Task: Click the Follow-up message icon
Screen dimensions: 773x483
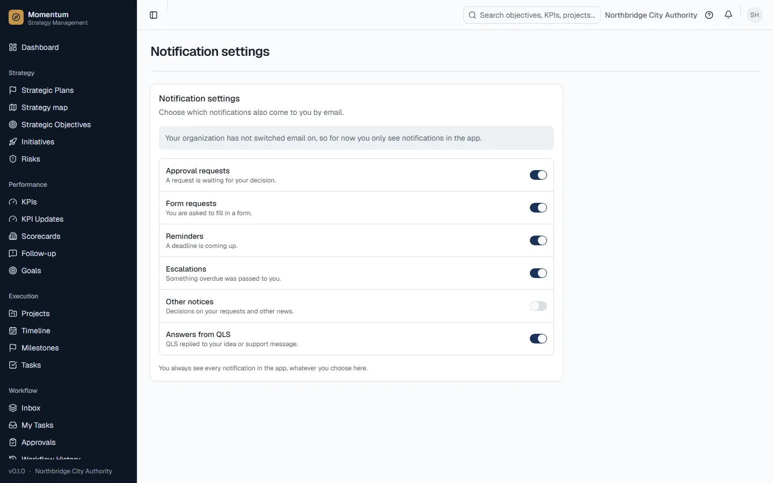Action: [x=13, y=253]
